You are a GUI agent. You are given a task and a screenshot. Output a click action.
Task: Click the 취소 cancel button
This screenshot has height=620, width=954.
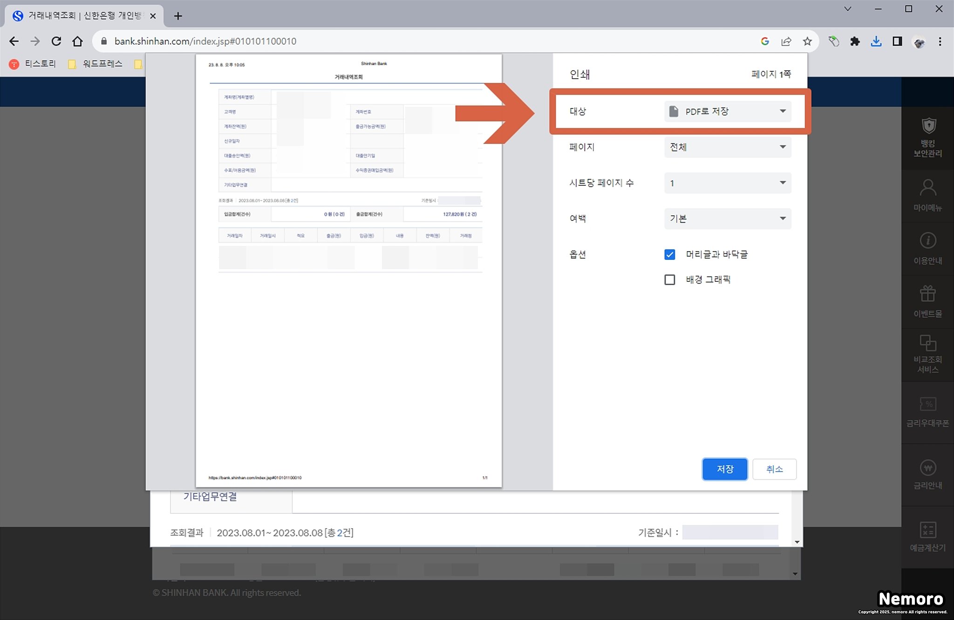tap(774, 469)
